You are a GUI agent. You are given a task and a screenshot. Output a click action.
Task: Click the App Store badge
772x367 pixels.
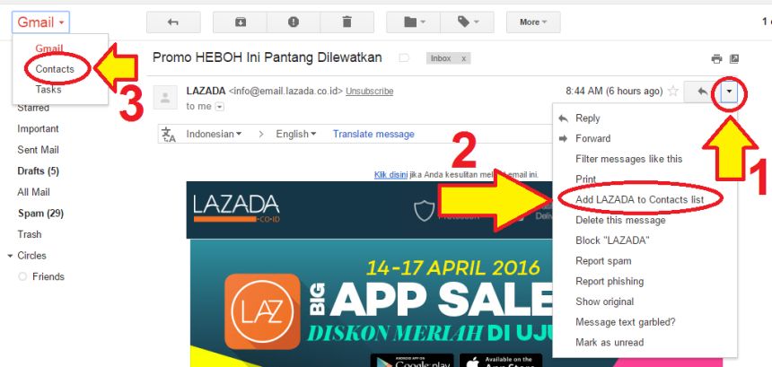pos(501,360)
